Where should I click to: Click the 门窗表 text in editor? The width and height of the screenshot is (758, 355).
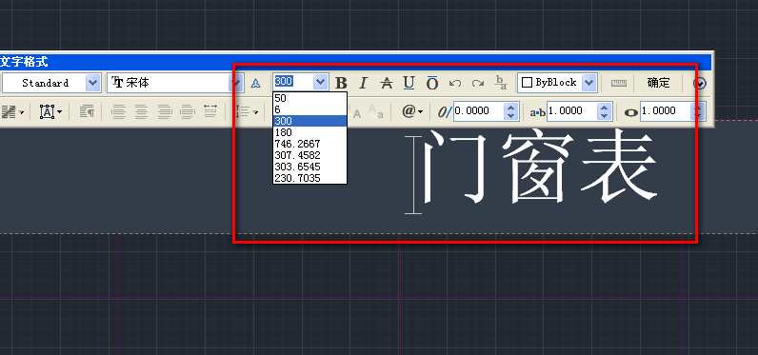(x=541, y=168)
